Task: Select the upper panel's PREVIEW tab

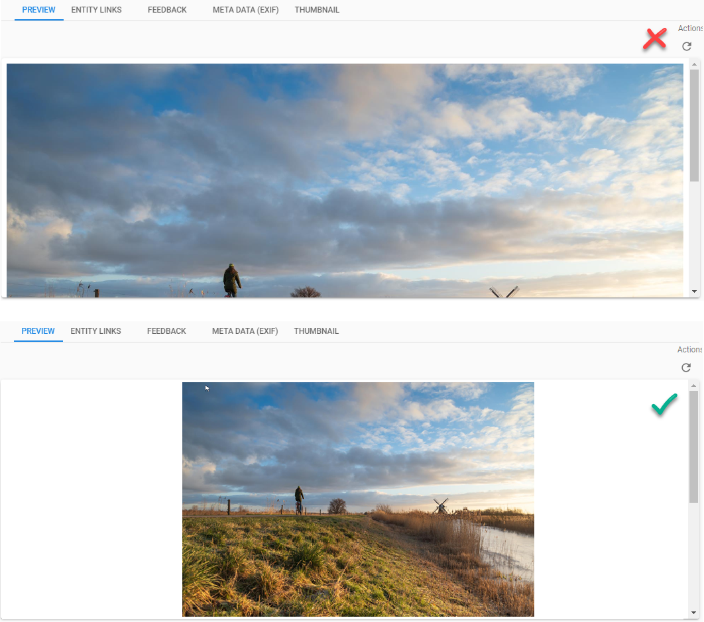Action: tap(38, 10)
